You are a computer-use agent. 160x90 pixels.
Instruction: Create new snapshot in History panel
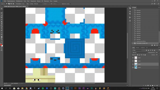(154, 45)
